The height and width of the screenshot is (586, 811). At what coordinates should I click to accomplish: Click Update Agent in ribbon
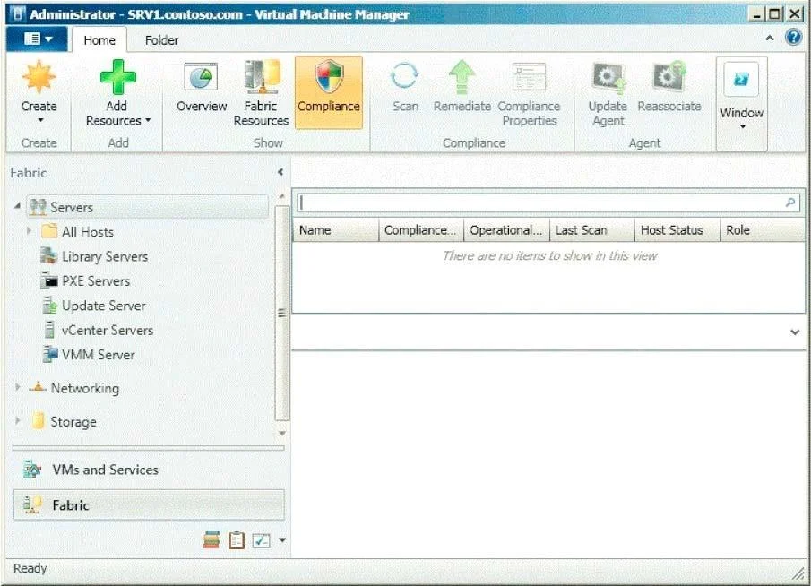[x=608, y=94]
